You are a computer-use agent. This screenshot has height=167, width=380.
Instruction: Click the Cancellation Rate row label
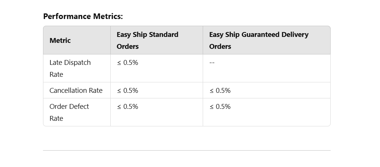tap(76, 91)
